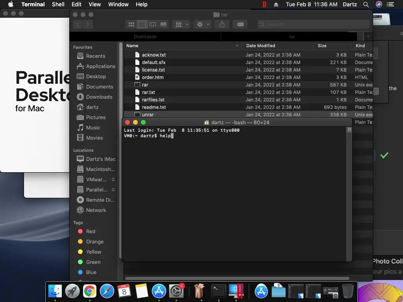Click the Finder Edit Tags button
Viewport: 403px width, 302px height.
click(x=240, y=24)
